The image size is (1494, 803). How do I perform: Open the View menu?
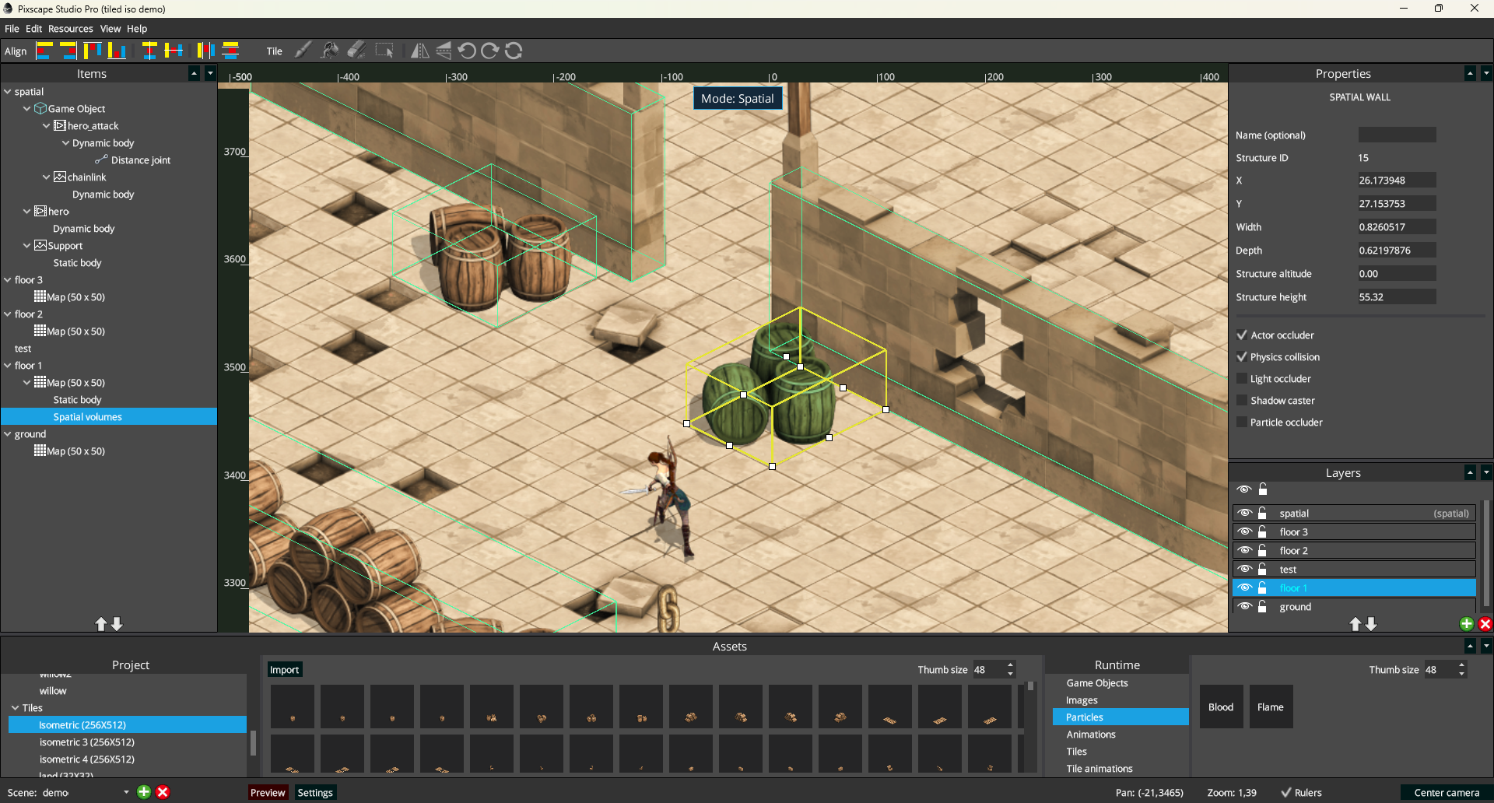coord(110,29)
